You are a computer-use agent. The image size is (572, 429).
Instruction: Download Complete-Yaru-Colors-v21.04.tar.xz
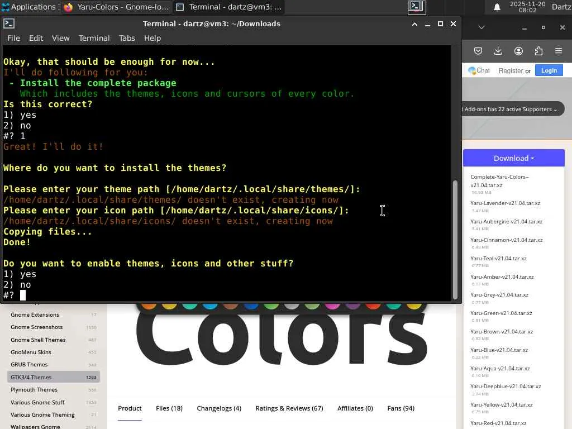499,181
